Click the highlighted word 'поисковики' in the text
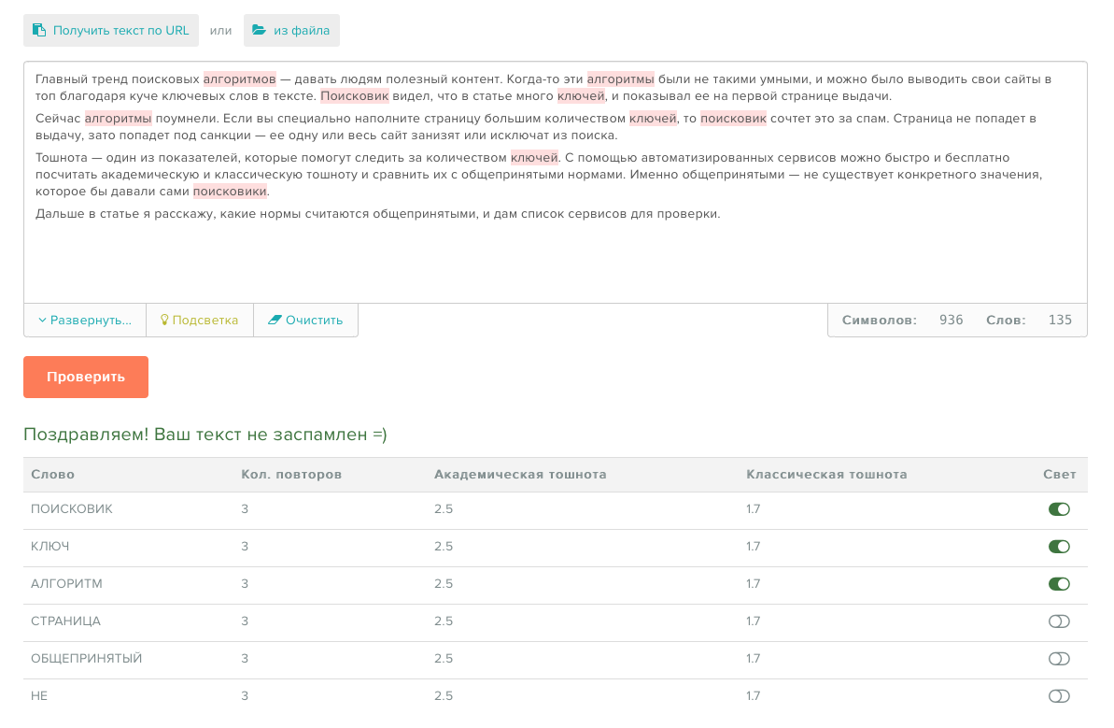Image resolution: width=1114 pixels, height=728 pixels. (x=230, y=192)
